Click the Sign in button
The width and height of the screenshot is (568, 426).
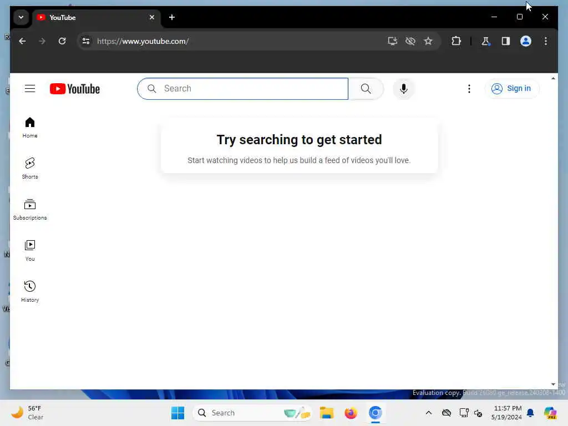(512, 88)
